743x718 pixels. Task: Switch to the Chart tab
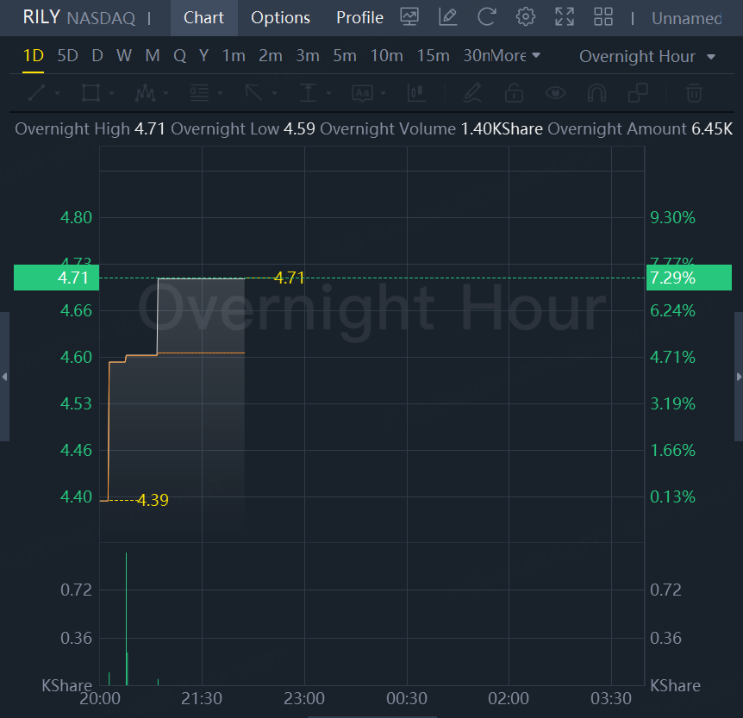203,17
